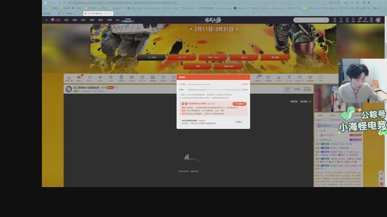This screenshot has height=217, width=387.
Task: Open the KPL nav item
Action: pos(118,20)
